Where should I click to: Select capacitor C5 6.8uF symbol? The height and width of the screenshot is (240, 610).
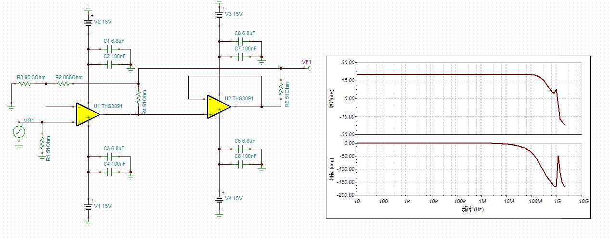tap(241, 149)
